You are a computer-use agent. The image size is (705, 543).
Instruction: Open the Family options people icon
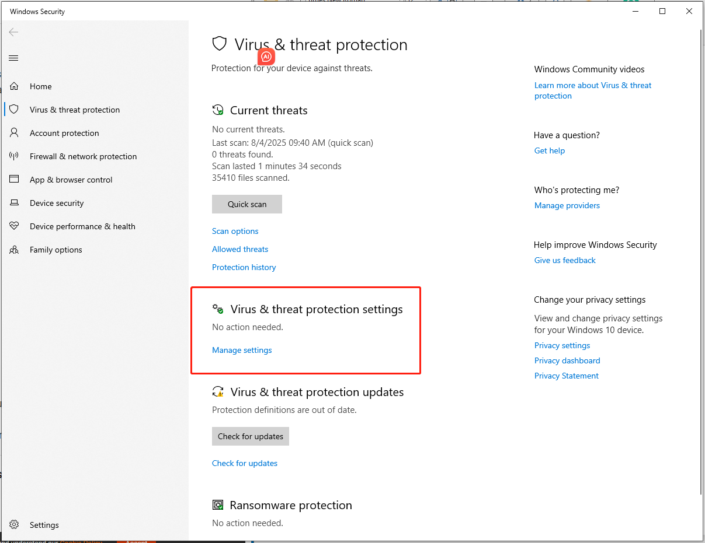pyautogui.click(x=14, y=250)
